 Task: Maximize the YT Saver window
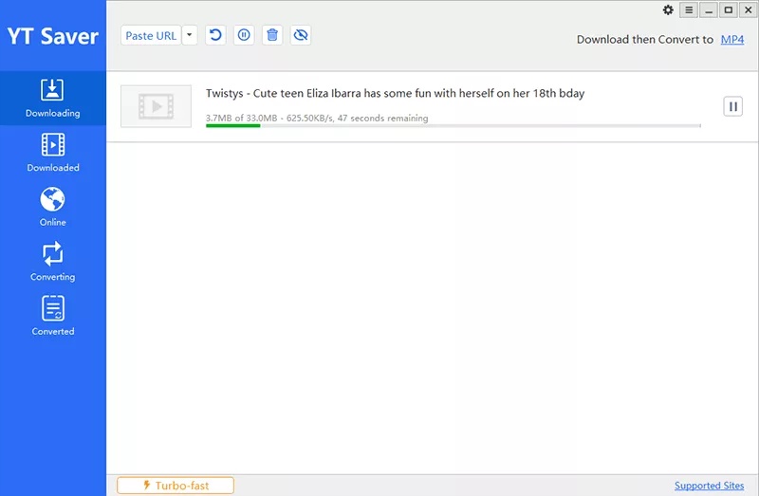coord(729,10)
